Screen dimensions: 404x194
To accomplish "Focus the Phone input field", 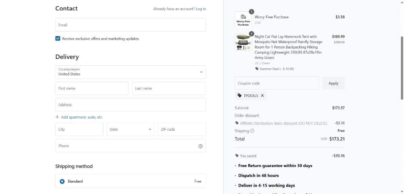I will point(131,146).
